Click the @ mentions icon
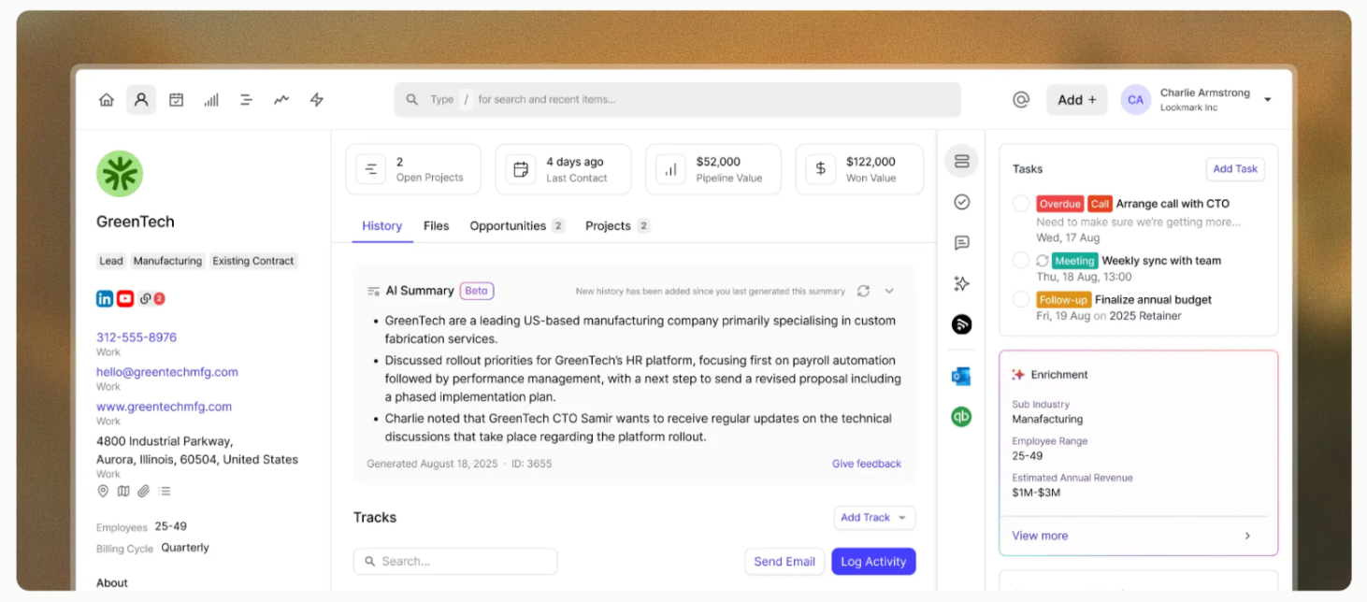1367x602 pixels. point(1021,99)
